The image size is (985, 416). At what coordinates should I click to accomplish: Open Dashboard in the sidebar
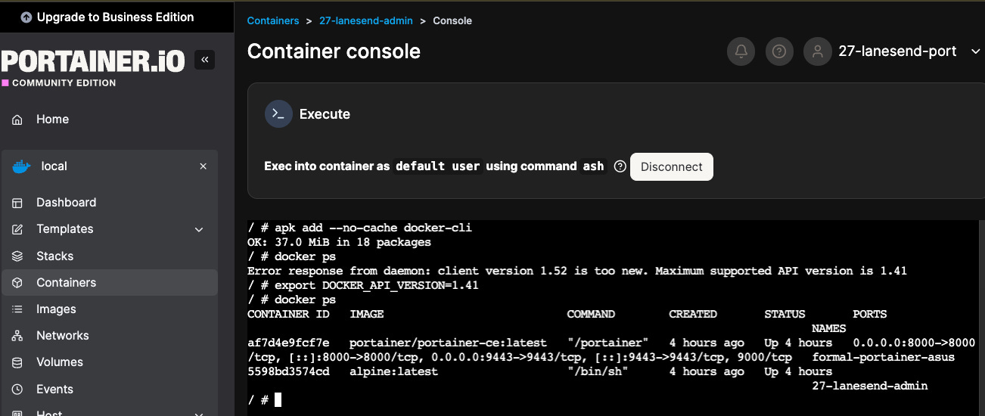[109, 203]
